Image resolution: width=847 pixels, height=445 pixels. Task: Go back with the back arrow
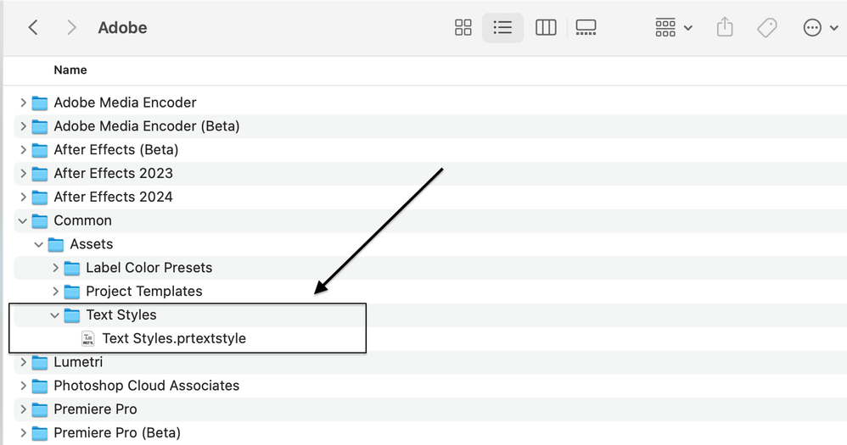click(33, 28)
